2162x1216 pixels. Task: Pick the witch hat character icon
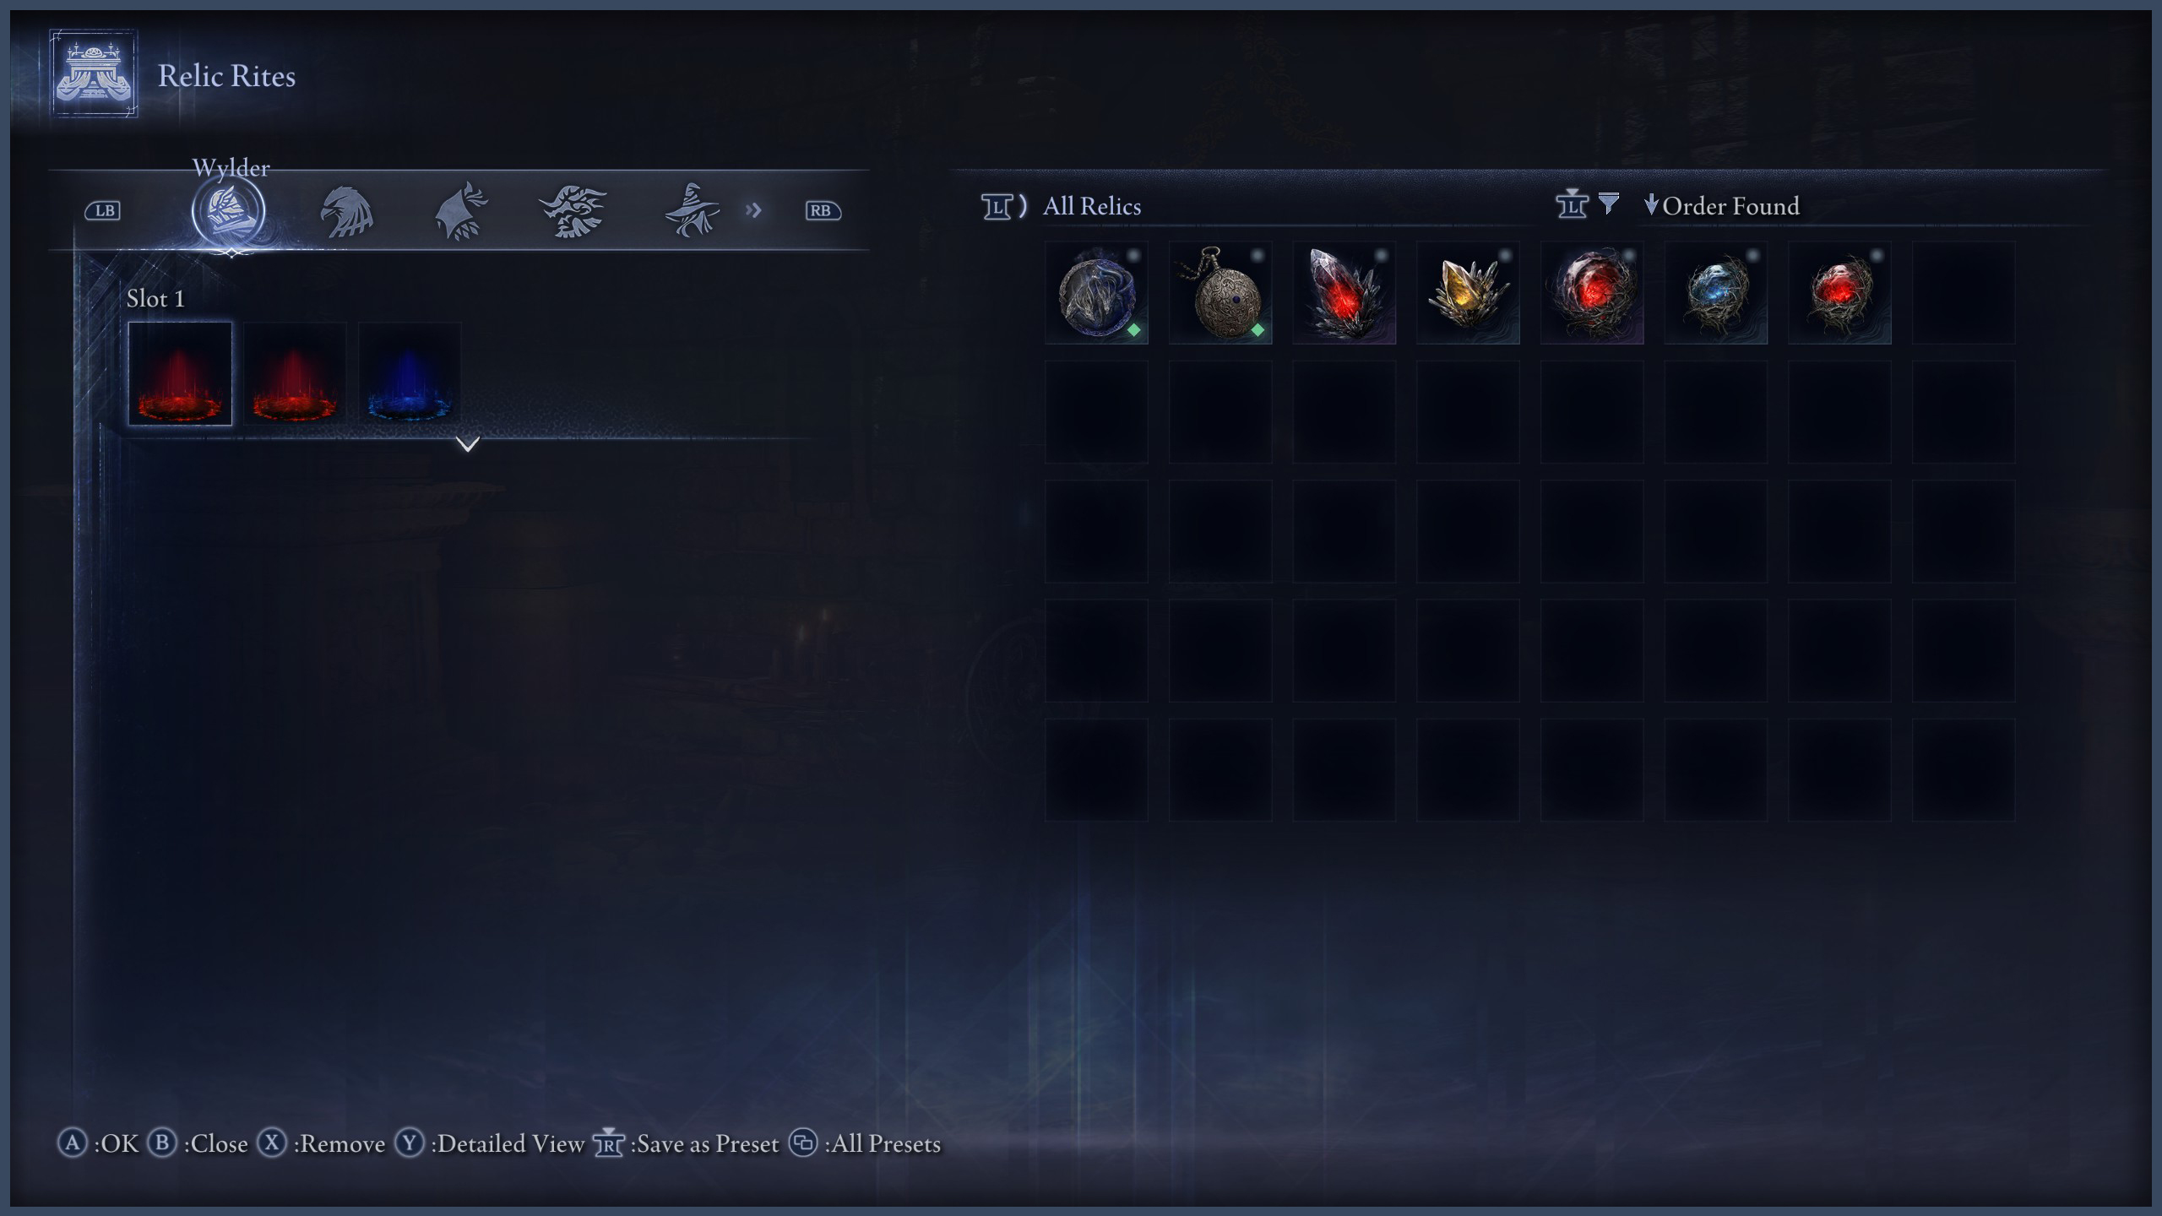click(692, 210)
